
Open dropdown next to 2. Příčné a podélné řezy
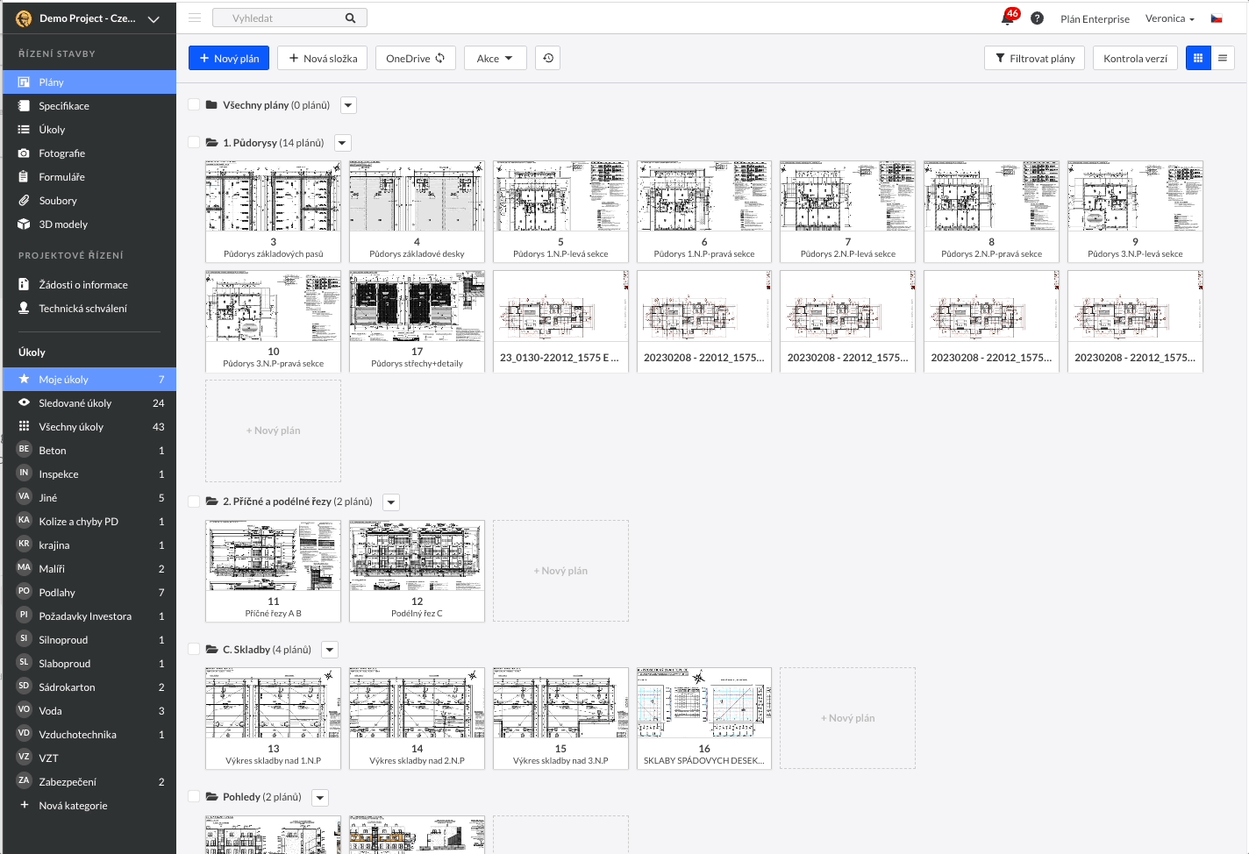tap(391, 502)
